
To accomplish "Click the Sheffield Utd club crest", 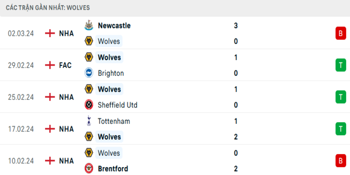I will coord(89,105).
